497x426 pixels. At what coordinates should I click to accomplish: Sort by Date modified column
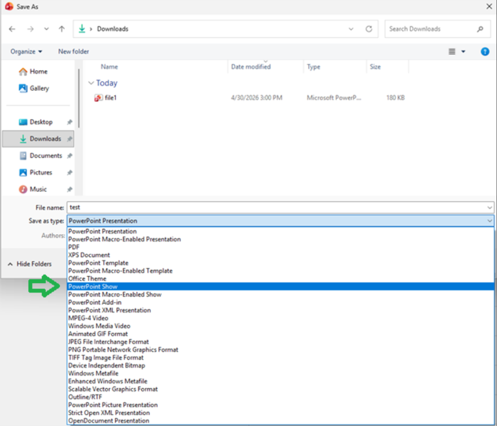251,67
